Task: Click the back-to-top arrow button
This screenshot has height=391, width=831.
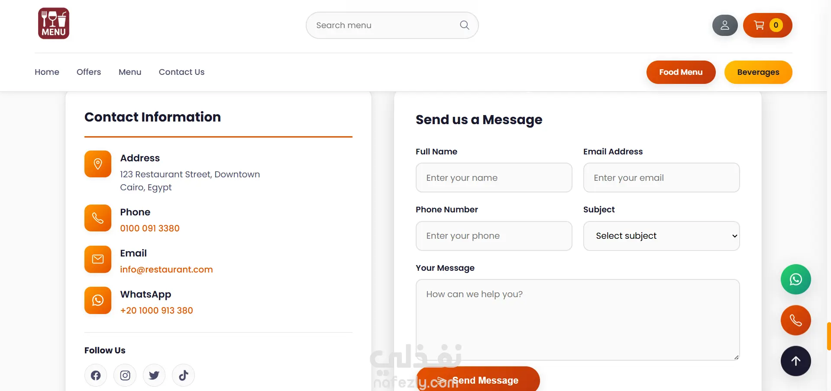Action: (795, 361)
